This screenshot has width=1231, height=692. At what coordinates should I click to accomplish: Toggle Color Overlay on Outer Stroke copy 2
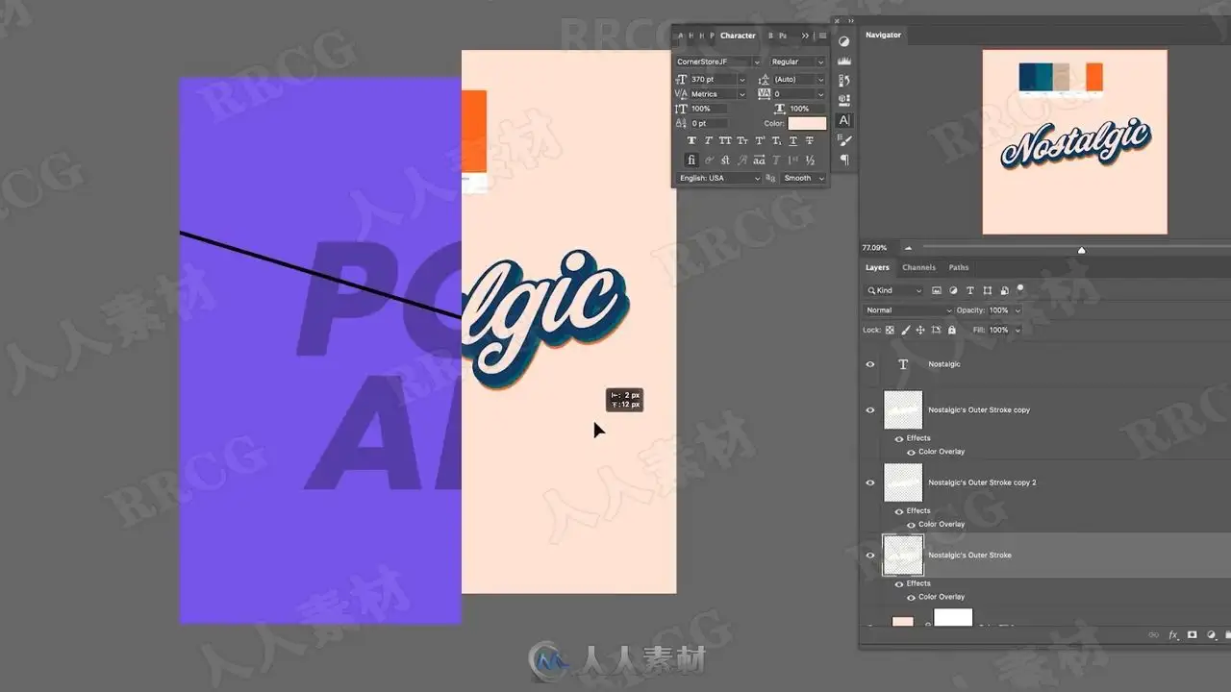(910, 524)
